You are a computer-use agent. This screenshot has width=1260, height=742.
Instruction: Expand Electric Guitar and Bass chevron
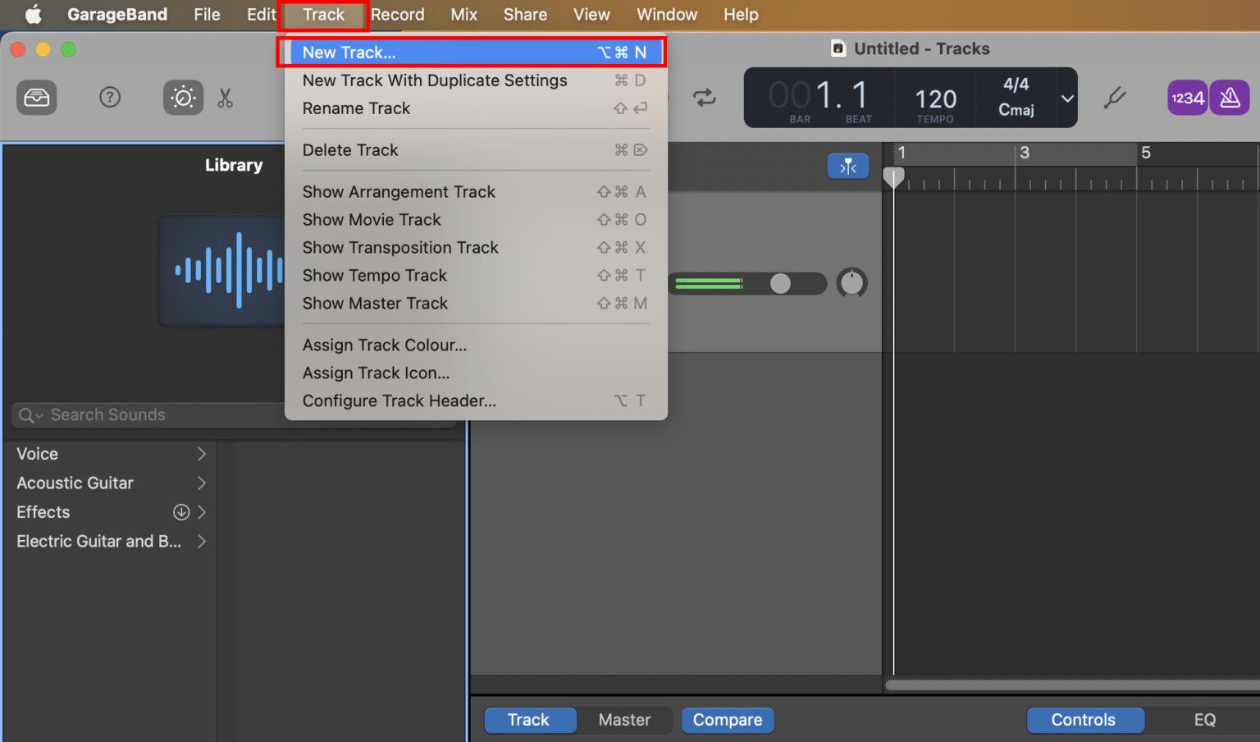tap(202, 542)
